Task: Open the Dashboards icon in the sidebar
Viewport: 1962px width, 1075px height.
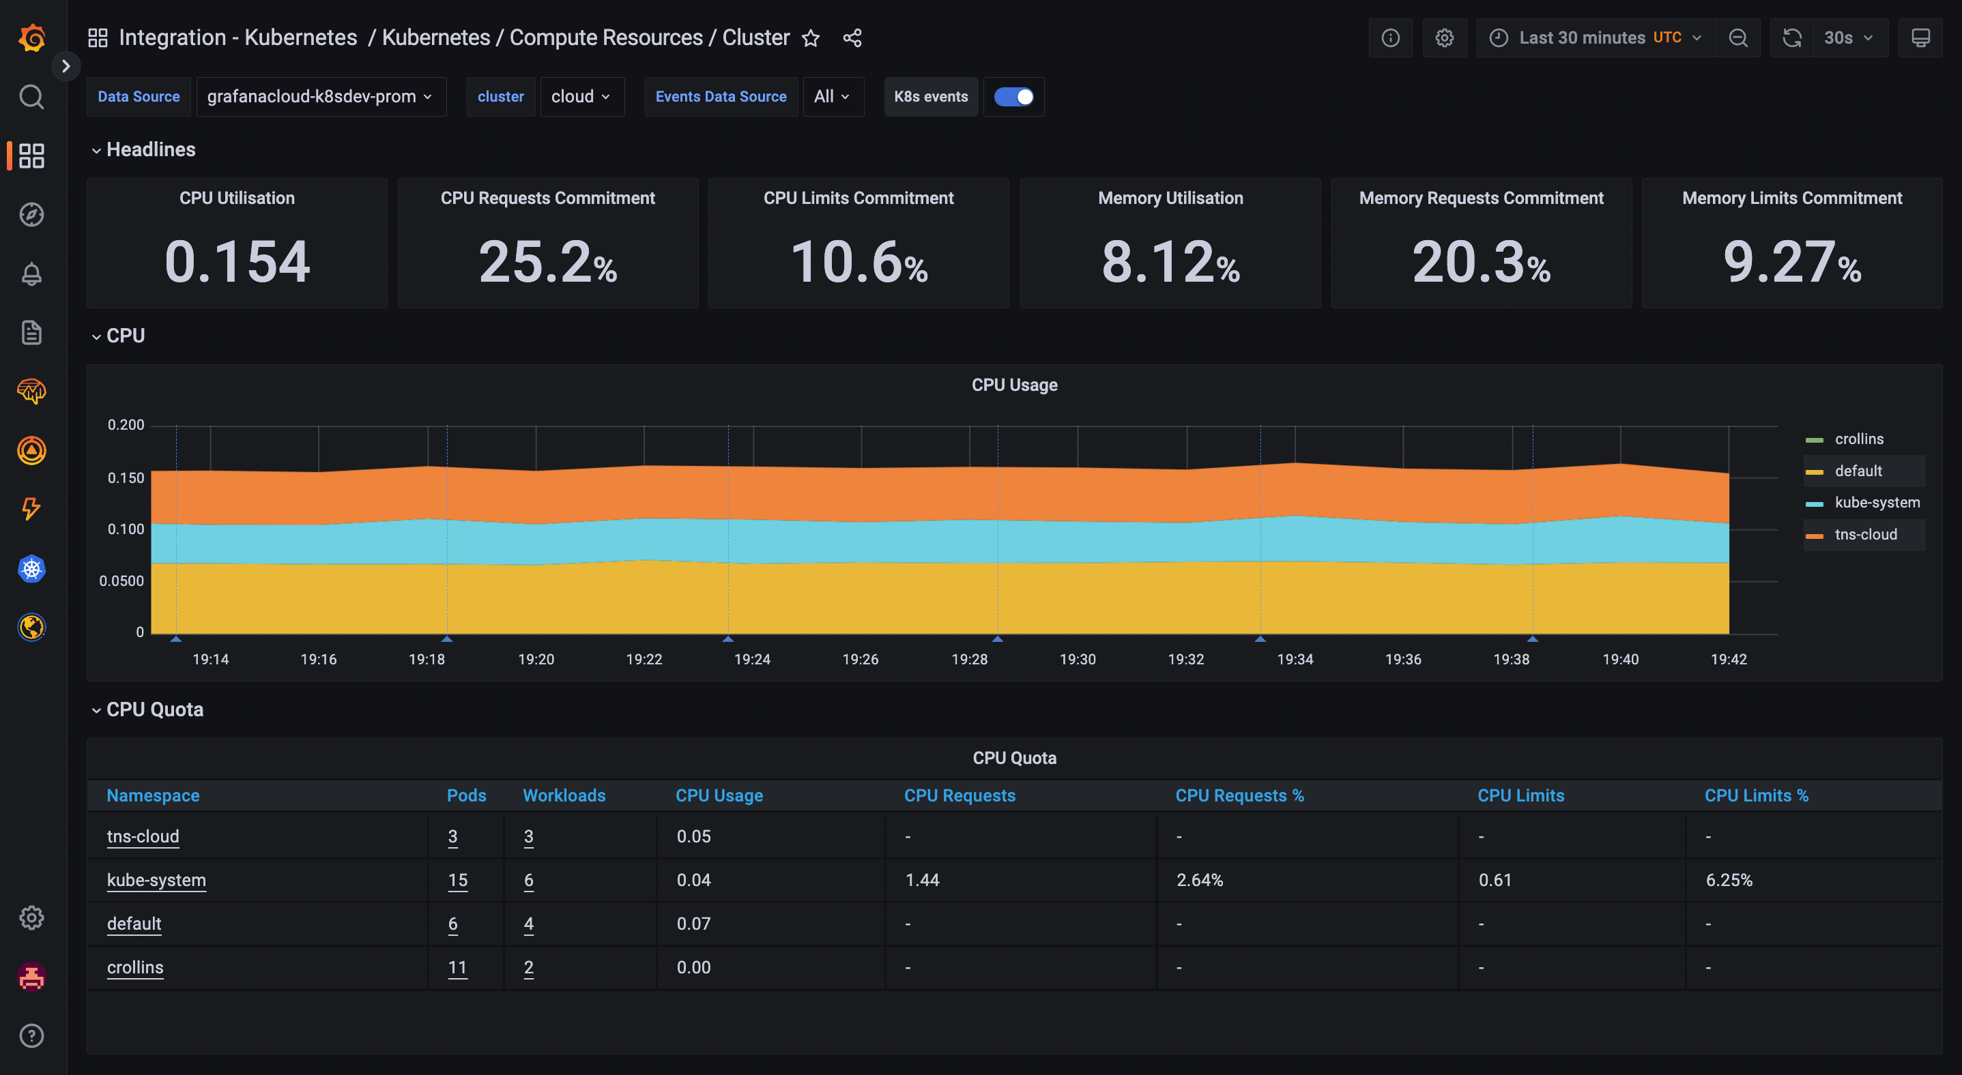Action: tap(31, 156)
